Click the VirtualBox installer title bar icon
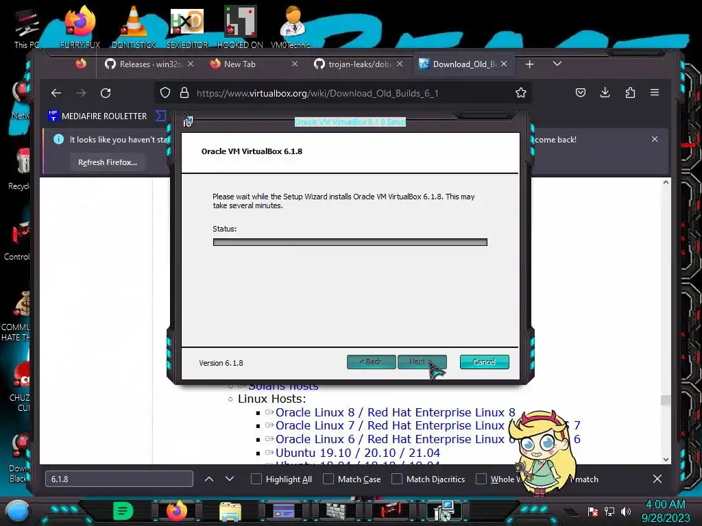 click(x=188, y=121)
